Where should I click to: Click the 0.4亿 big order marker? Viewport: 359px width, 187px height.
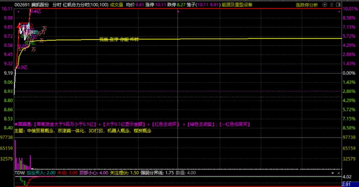coord(35,11)
